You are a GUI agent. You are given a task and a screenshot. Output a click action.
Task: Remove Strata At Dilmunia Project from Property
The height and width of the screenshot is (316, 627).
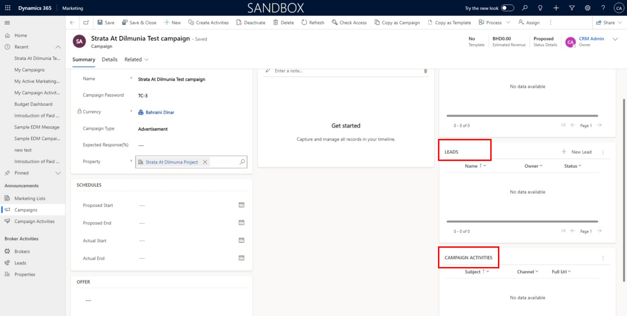tap(205, 162)
